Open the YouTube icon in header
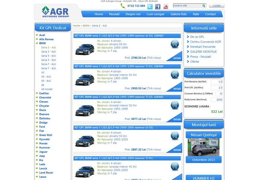 (165, 7)
